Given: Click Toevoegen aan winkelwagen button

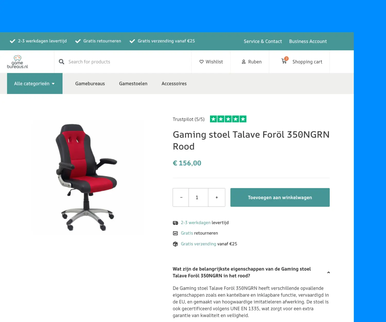Looking at the screenshot, I should click(280, 197).
